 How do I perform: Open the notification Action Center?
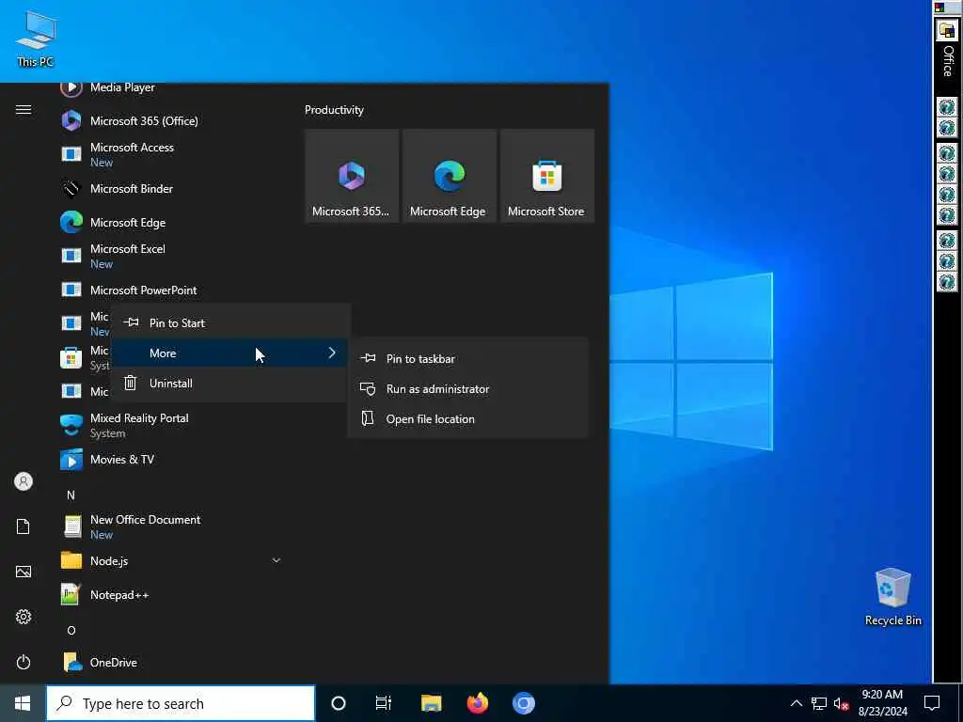(932, 703)
